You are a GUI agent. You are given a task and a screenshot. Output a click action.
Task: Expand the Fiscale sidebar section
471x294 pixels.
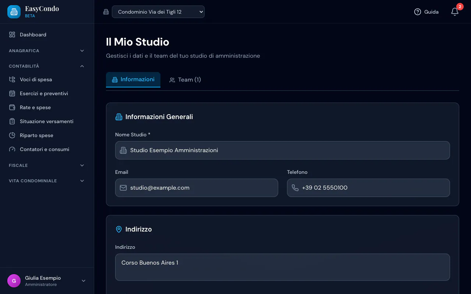tap(47, 165)
